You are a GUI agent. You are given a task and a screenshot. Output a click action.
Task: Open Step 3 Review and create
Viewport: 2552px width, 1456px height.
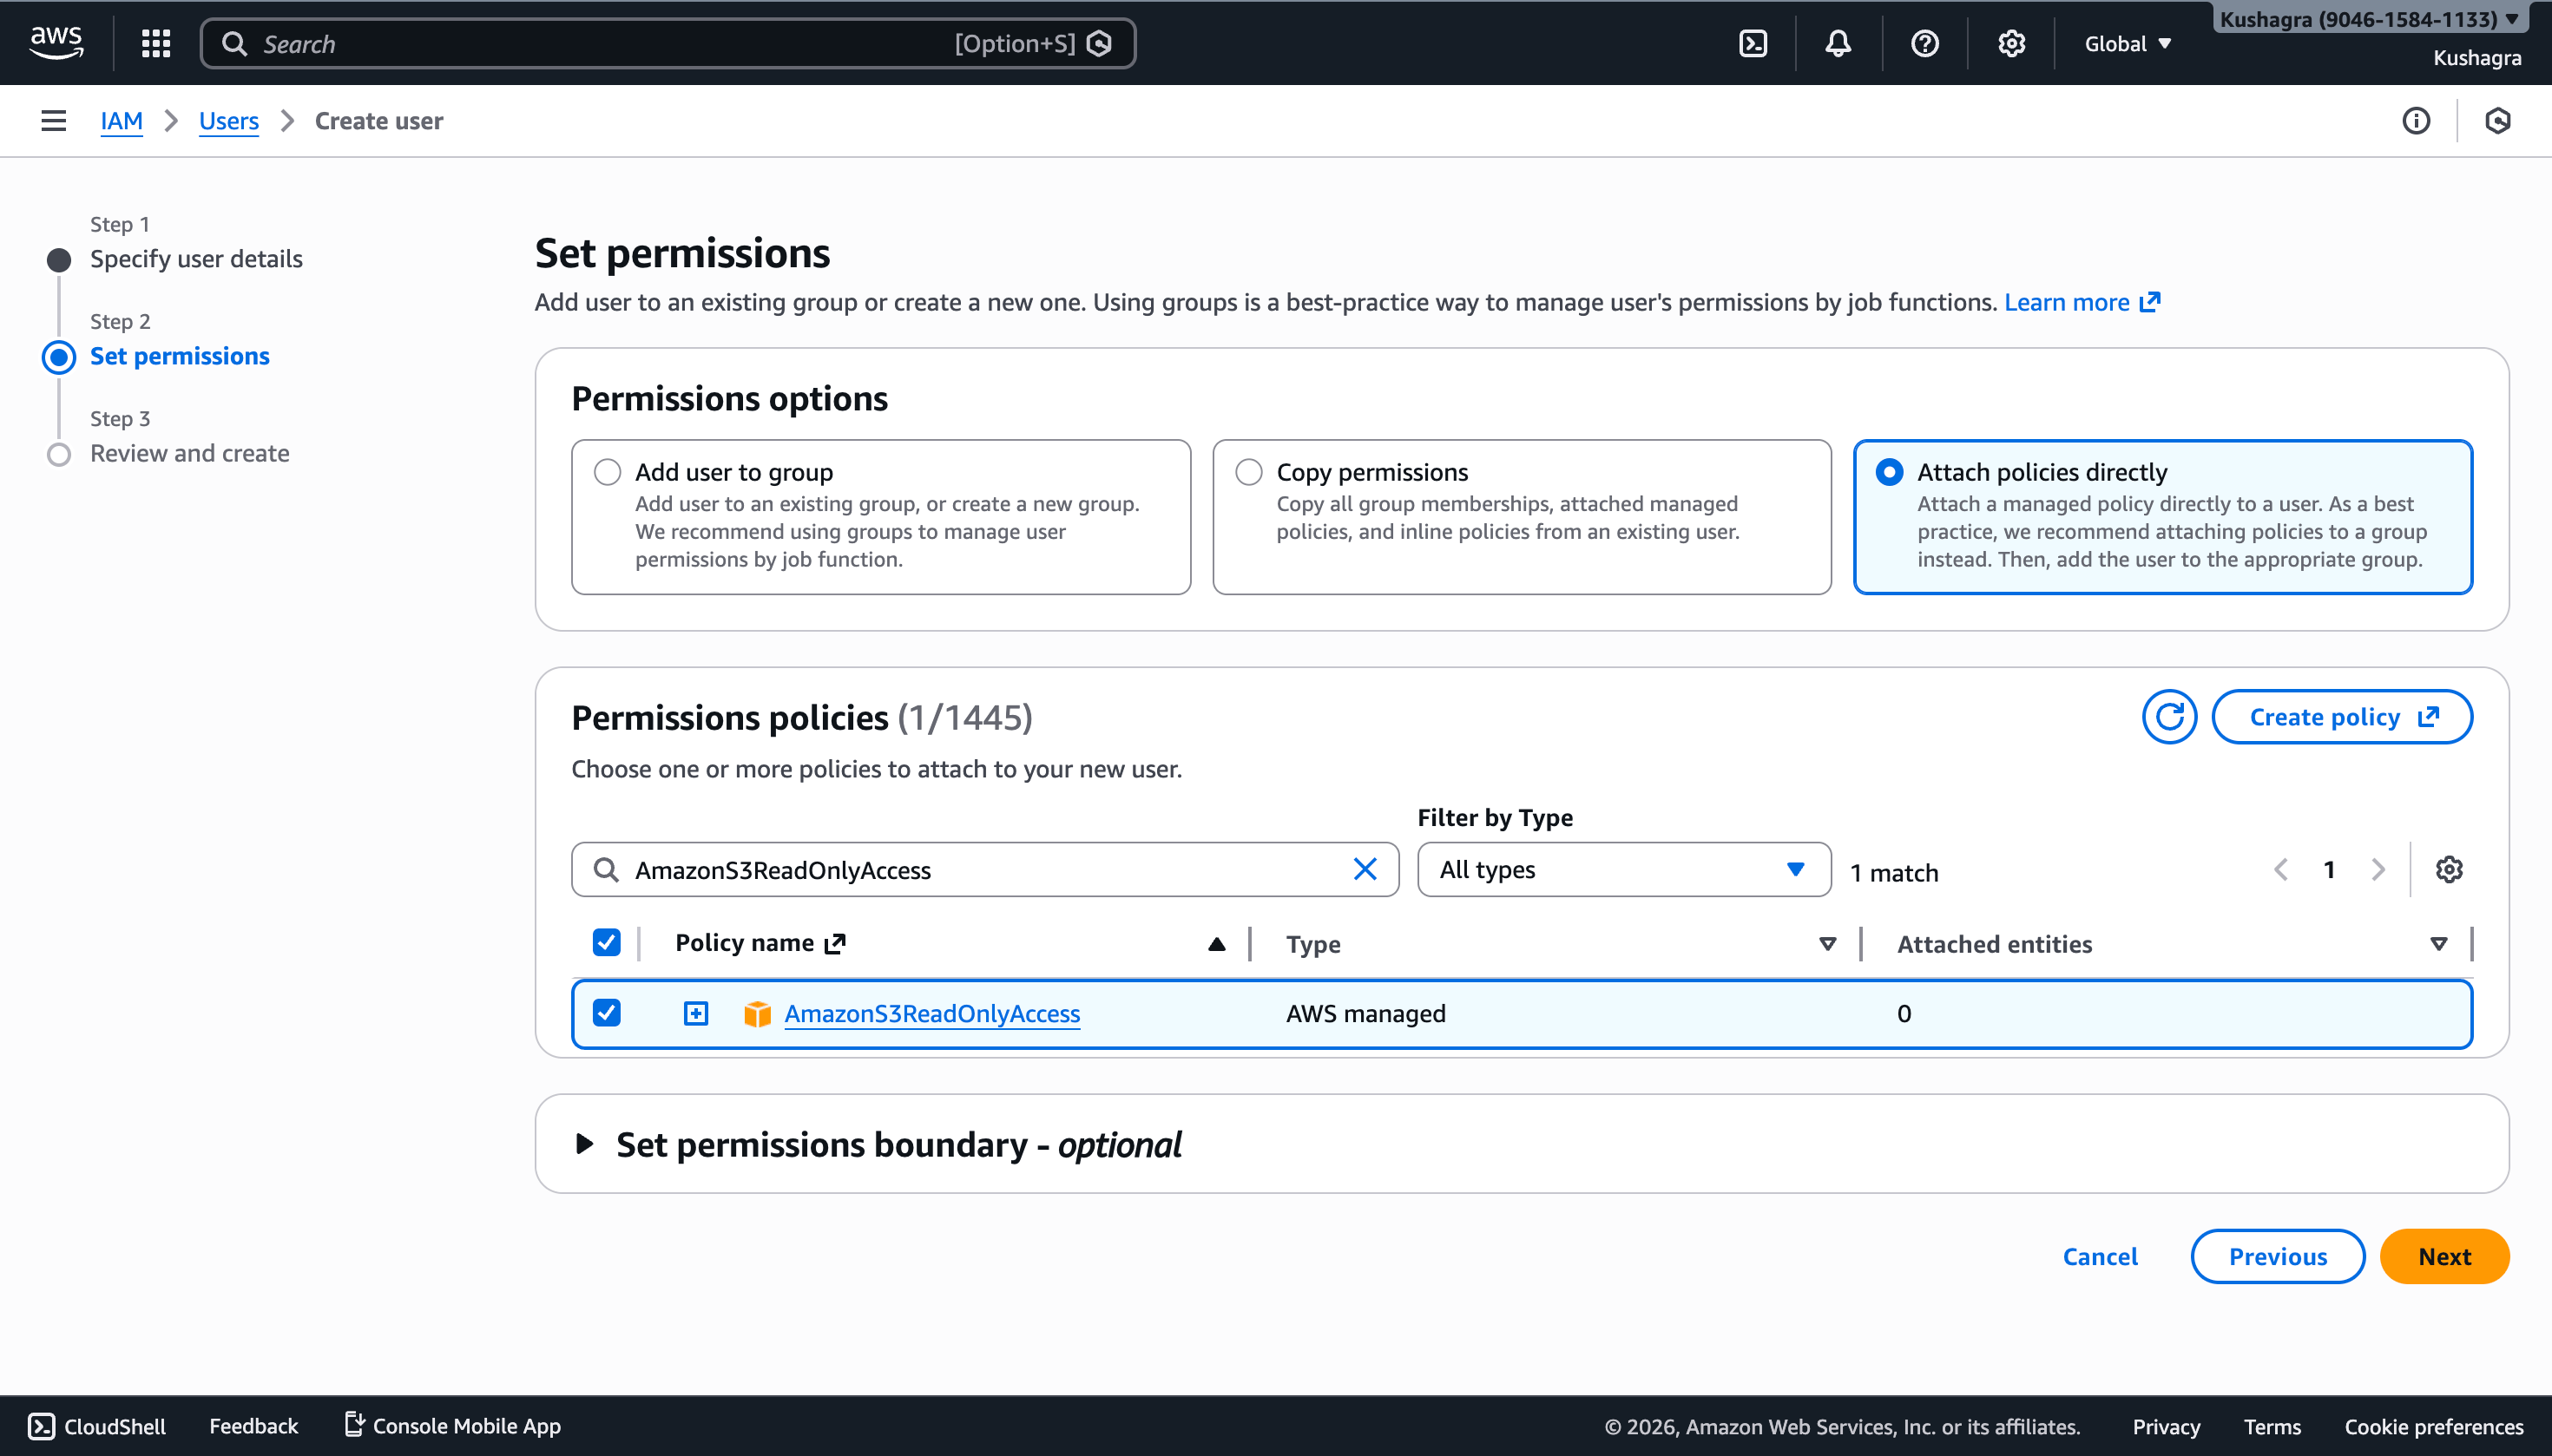190,453
